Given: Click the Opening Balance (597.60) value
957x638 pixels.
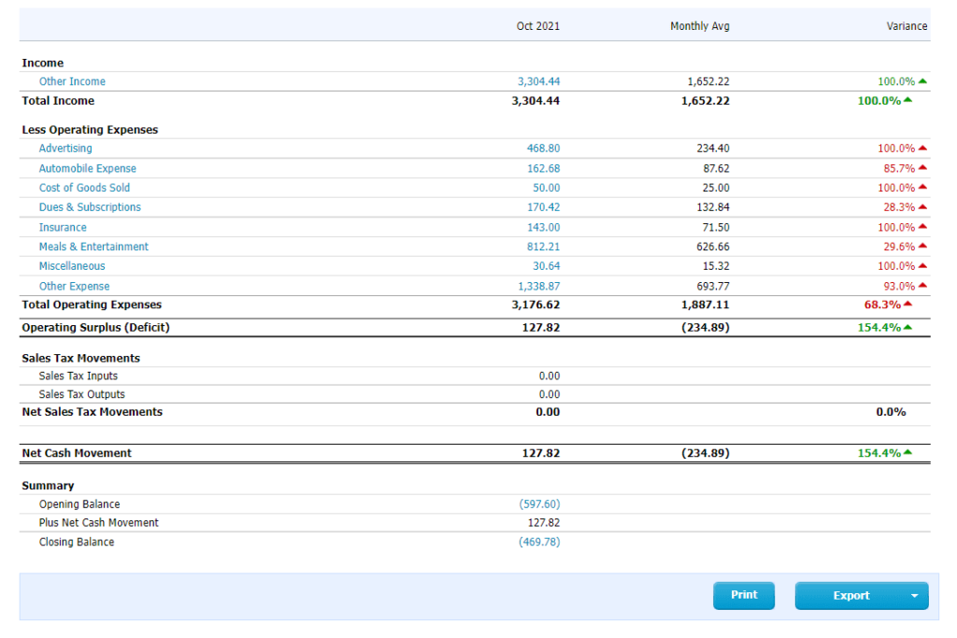Looking at the screenshot, I should 539,504.
